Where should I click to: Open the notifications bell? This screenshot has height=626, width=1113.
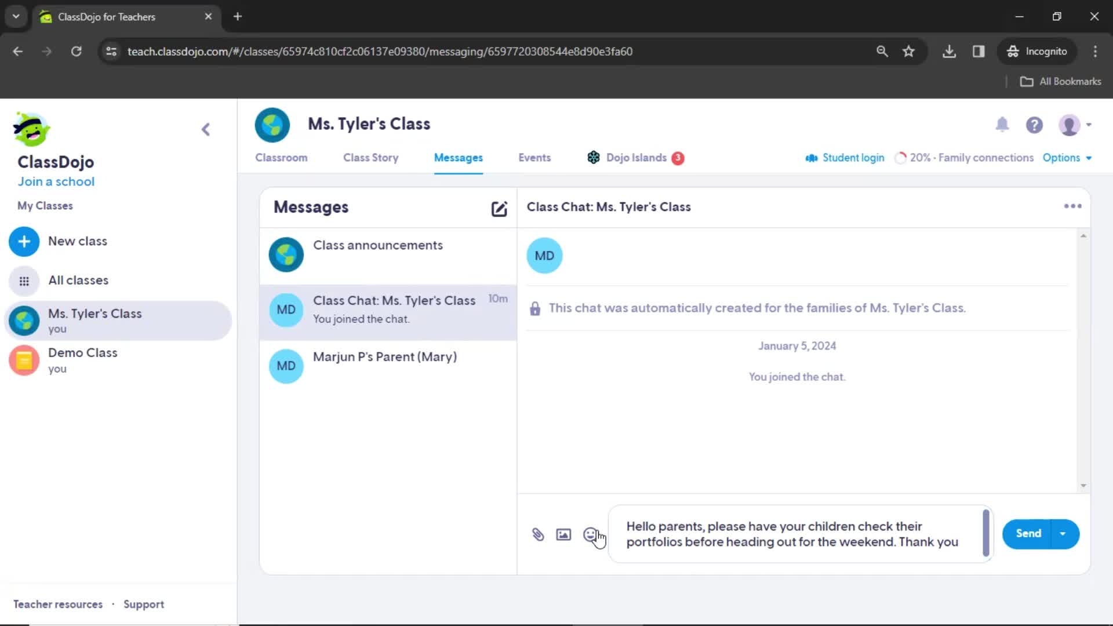tap(1002, 124)
